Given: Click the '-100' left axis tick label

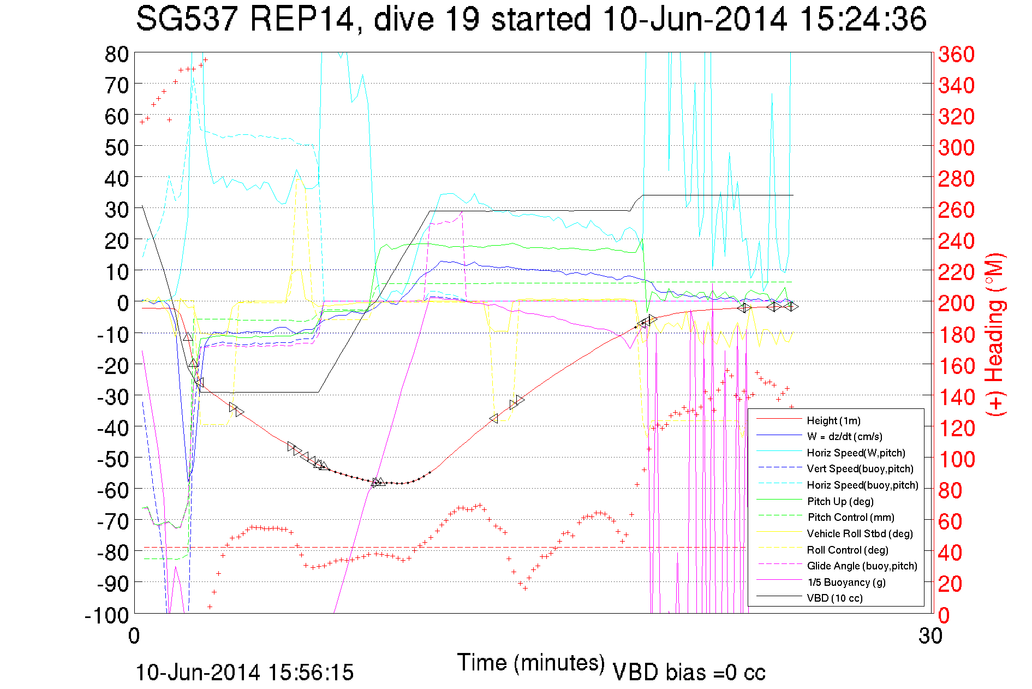Looking at the screenshot, I should point(107,615).
